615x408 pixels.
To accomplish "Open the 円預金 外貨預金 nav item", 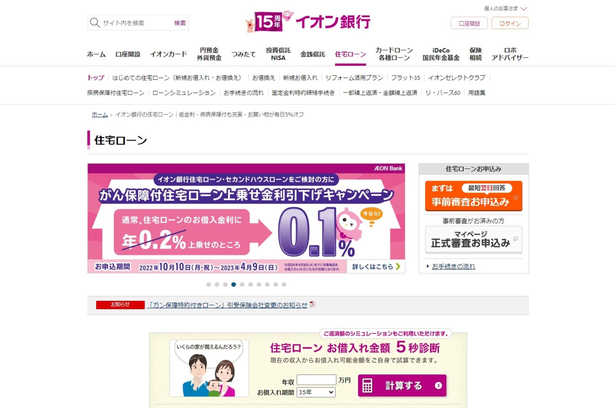I will (209, 54).
